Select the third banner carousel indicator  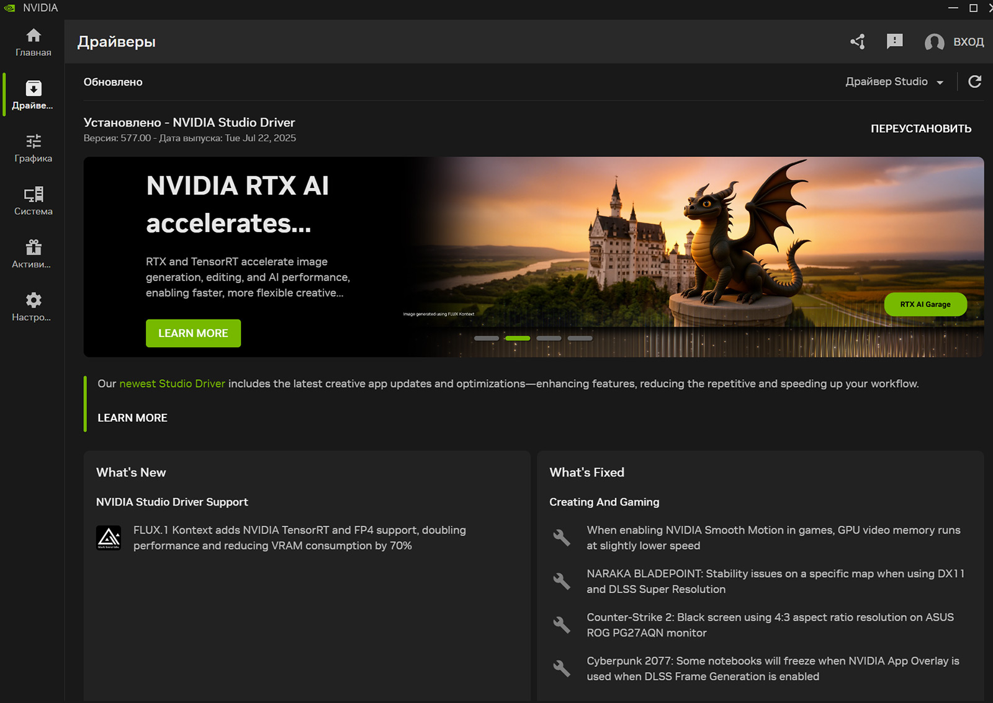coord(549,338)
